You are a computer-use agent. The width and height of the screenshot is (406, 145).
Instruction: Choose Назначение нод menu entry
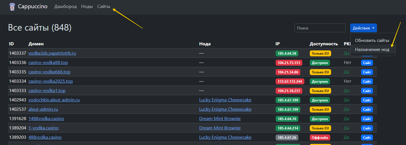pos(372,50)
